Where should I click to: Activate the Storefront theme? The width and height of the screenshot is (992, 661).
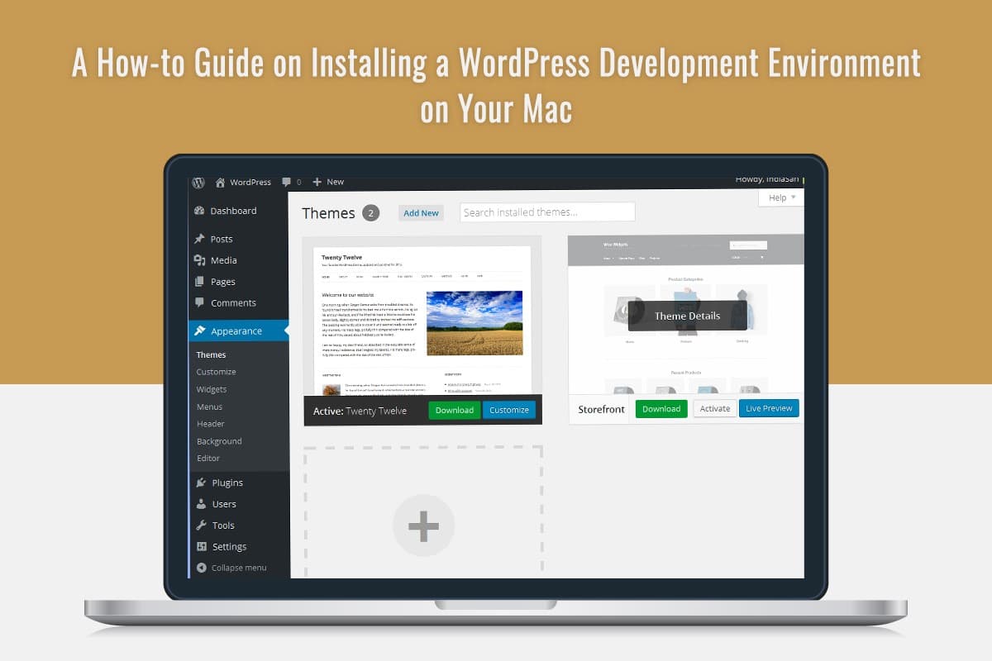coord(714,408)
